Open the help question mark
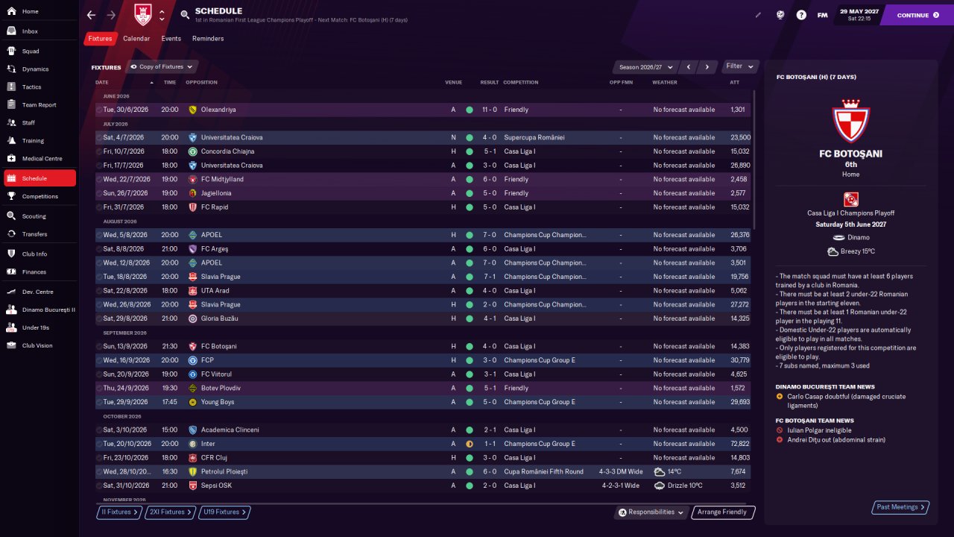The image size is (954, 537). tap(801, 15)
